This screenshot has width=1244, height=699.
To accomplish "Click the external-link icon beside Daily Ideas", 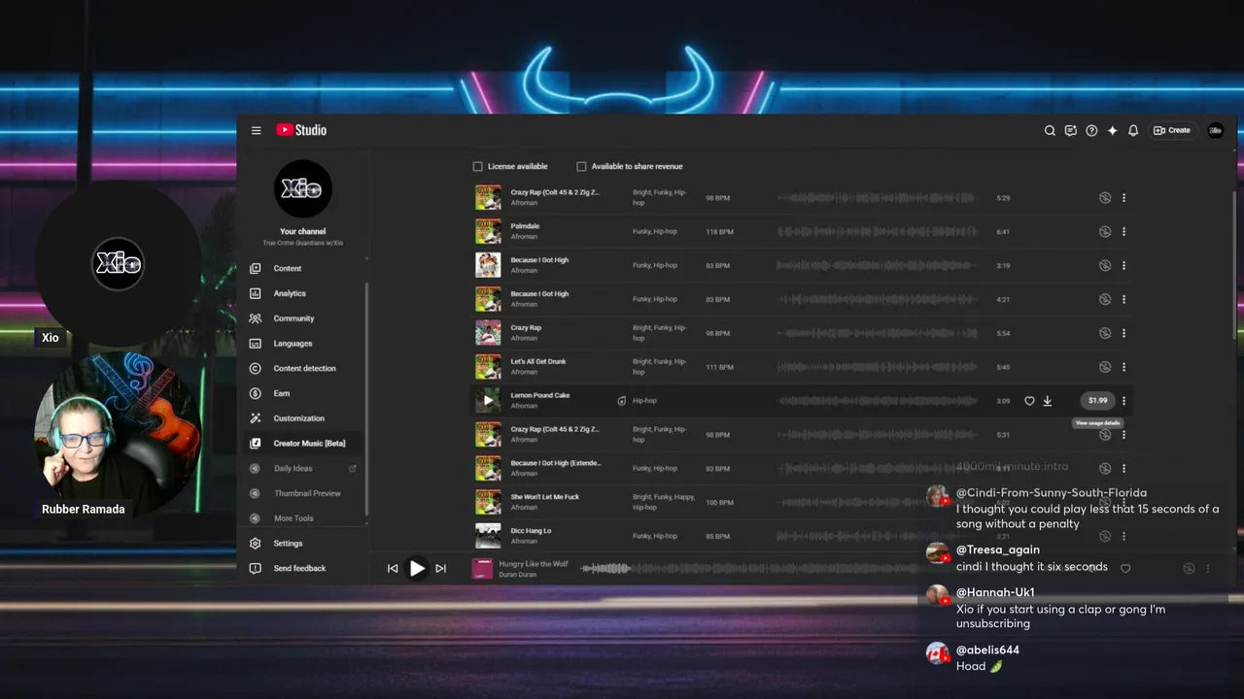I will tap(353, 469).
